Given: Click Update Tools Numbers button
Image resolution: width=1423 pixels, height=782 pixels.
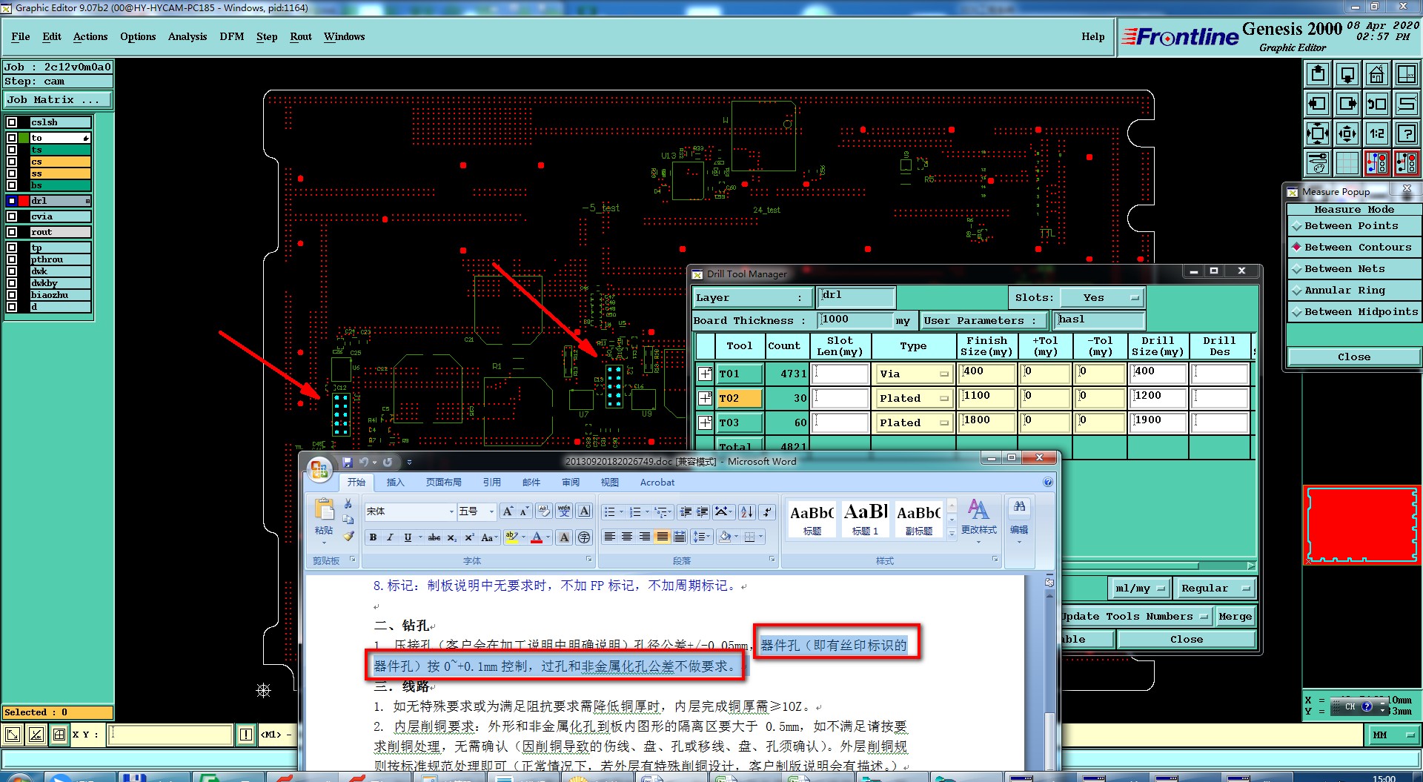Looking at the screenshot, I should coord(1135,617).
